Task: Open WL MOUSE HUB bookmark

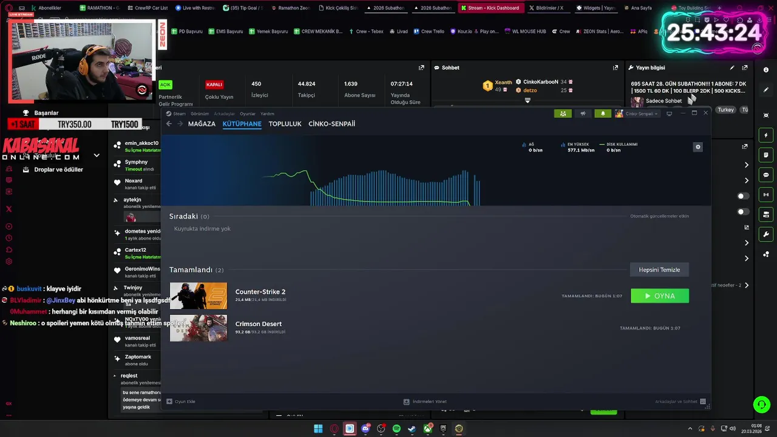Action: [x=525, y=31]
